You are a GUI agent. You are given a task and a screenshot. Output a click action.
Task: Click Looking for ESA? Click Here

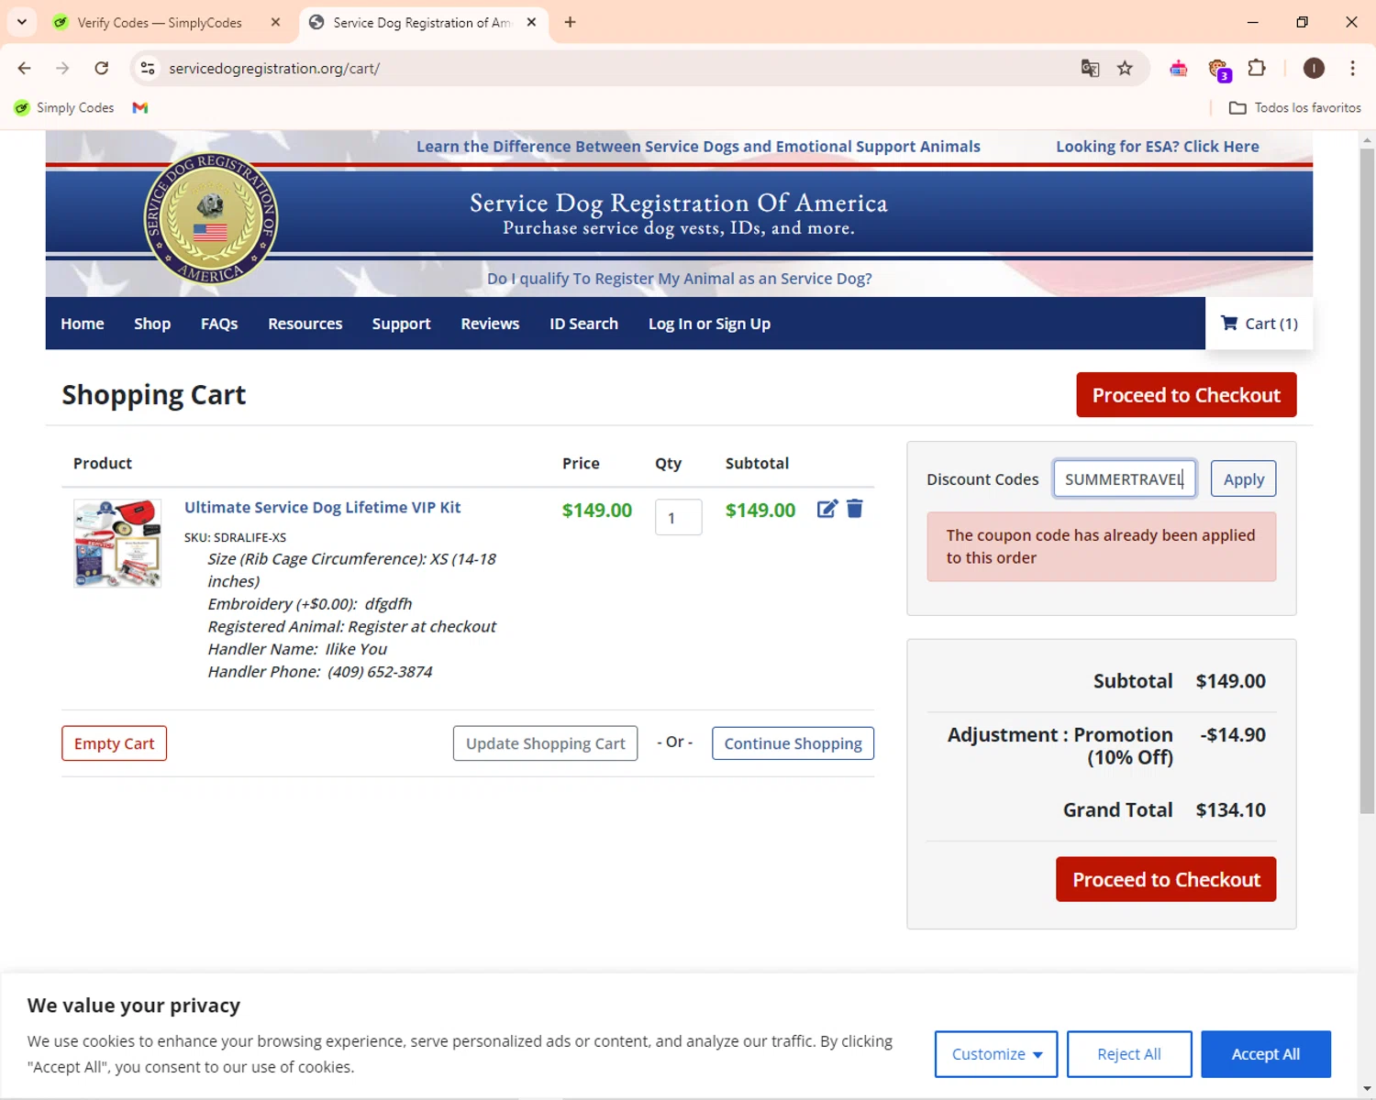click(1157, 147)
